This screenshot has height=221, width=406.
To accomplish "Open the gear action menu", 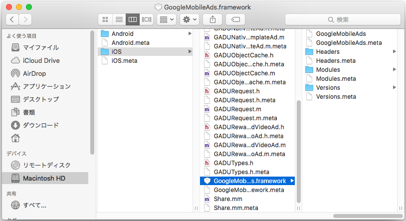I will (x=190, y=19).
